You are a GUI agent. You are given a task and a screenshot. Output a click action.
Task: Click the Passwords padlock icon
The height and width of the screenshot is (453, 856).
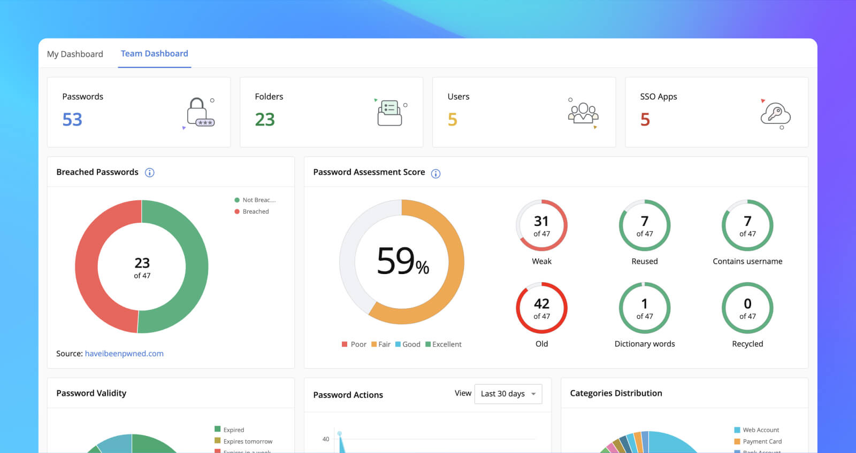(x=200, y=113)
